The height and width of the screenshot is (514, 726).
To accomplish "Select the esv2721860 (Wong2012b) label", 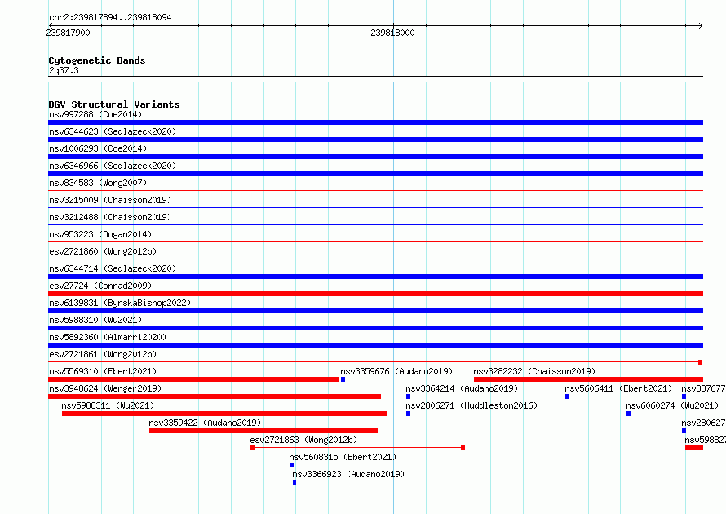I will point(103,251).
